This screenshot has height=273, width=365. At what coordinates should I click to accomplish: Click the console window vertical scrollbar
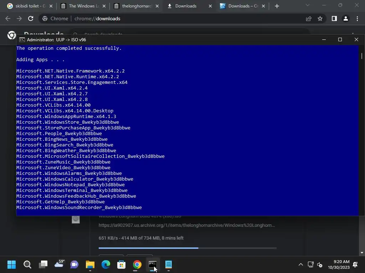pyautogui.click(x=361, y=130)
